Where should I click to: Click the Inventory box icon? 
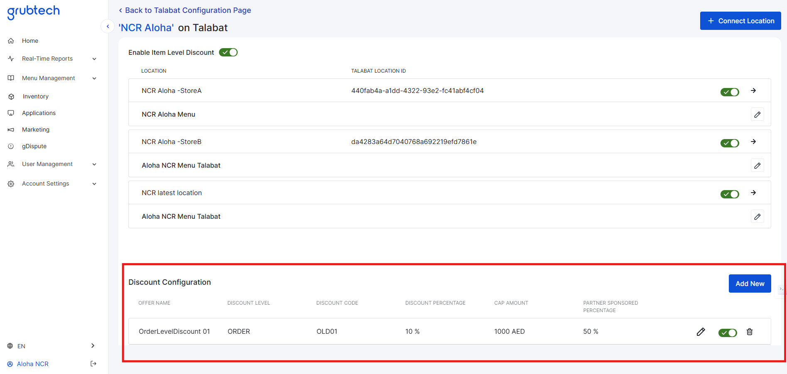(x=11, y=96)
